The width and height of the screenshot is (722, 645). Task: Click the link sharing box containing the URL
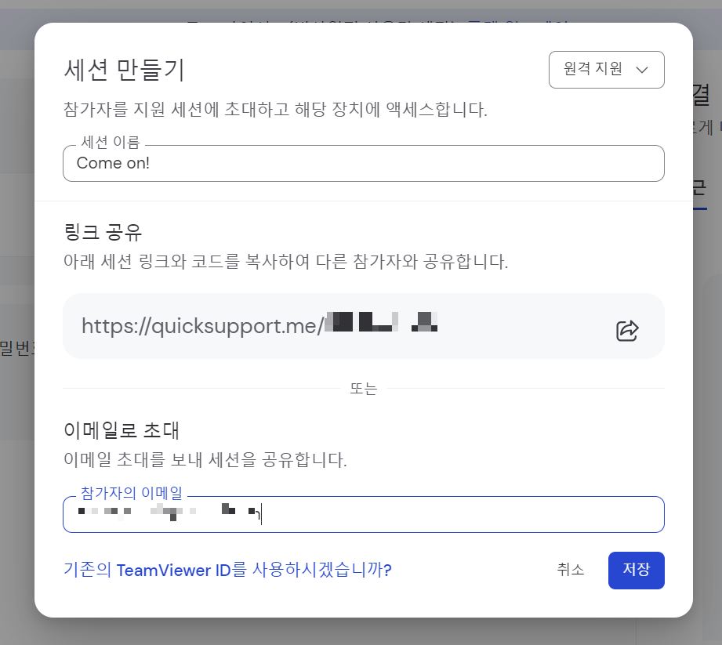point(363,326)
